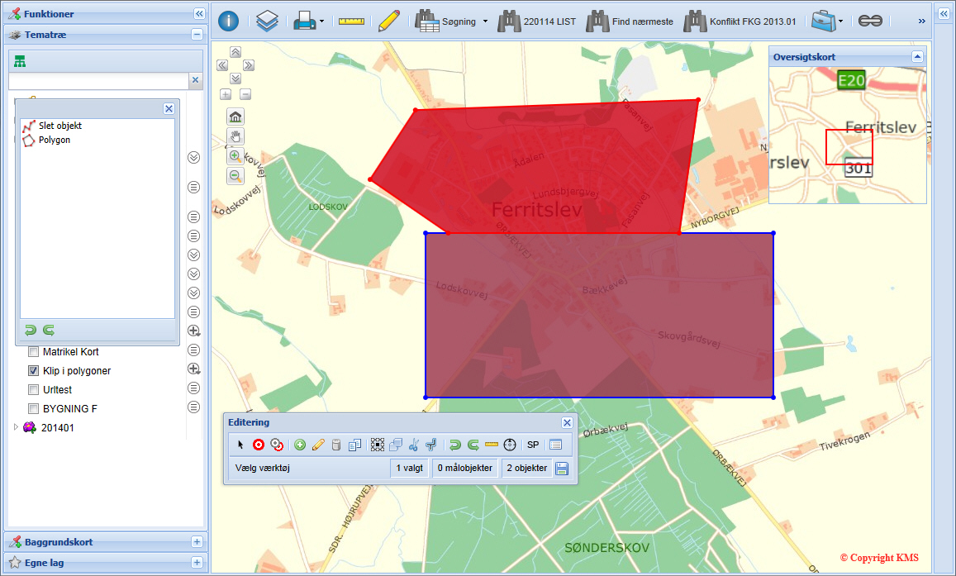Select Slet objekt in the list
This screenshot has height=576, width=956.
tap(59, 126)
